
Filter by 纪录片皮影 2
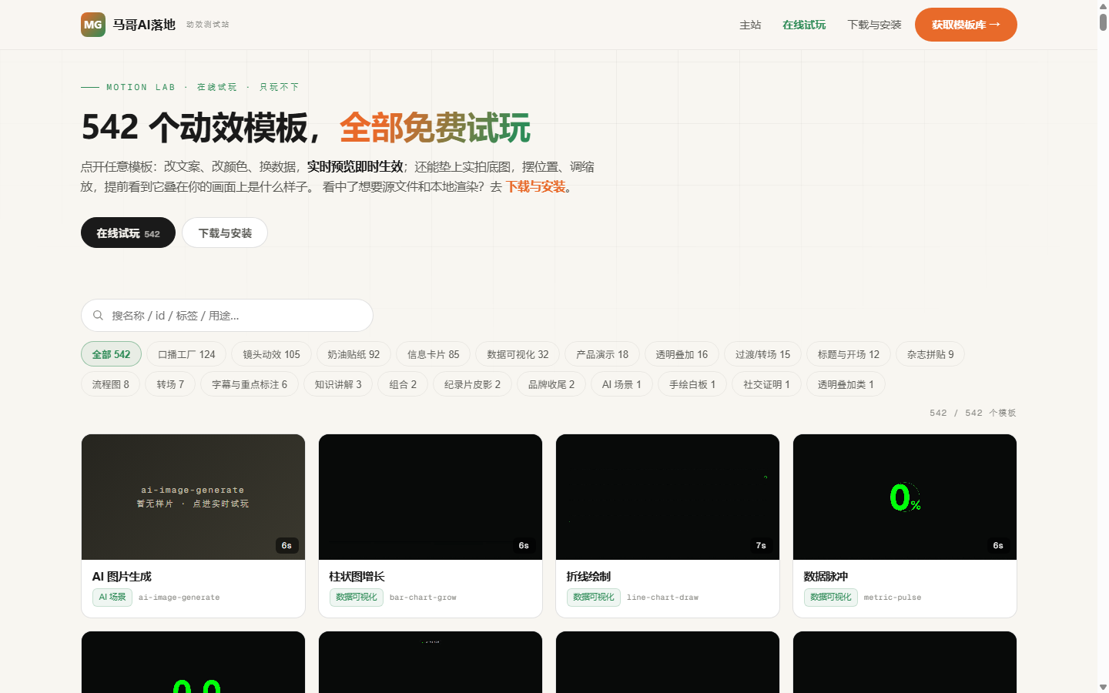[472, 384]
